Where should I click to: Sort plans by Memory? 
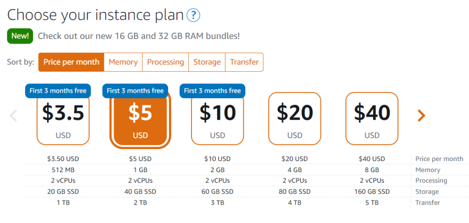point(123,62)
